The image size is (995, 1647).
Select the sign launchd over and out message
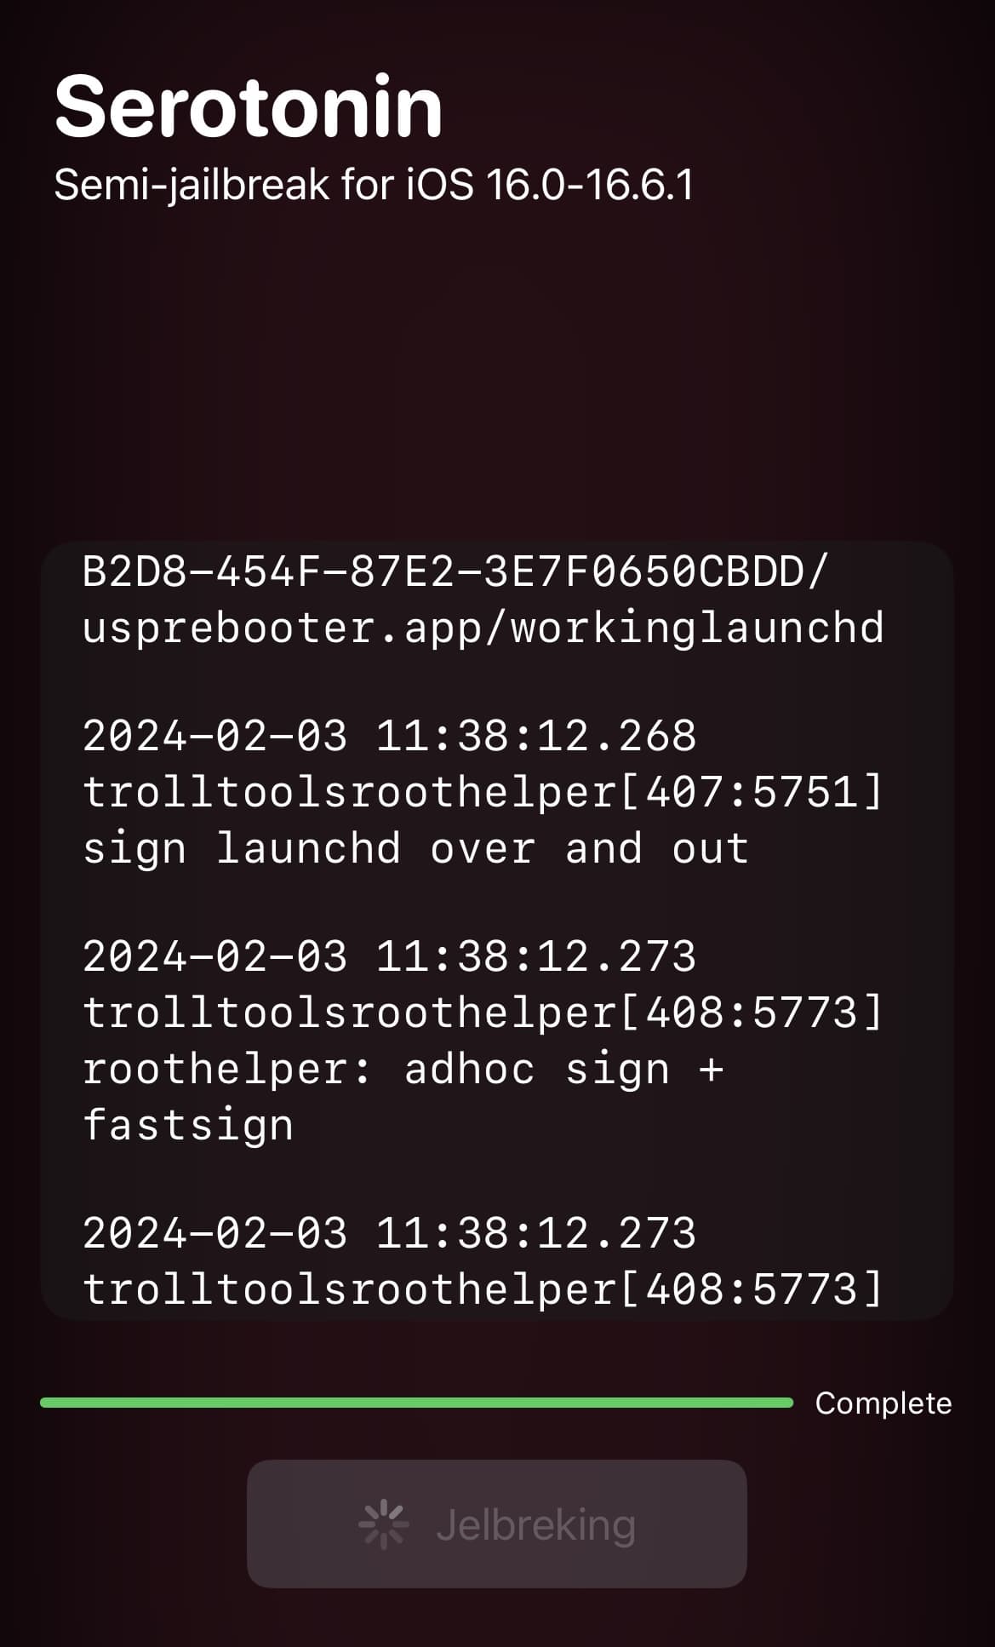tap(415, 849)
